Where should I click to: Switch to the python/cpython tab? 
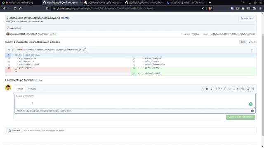(x=144, y=3)
